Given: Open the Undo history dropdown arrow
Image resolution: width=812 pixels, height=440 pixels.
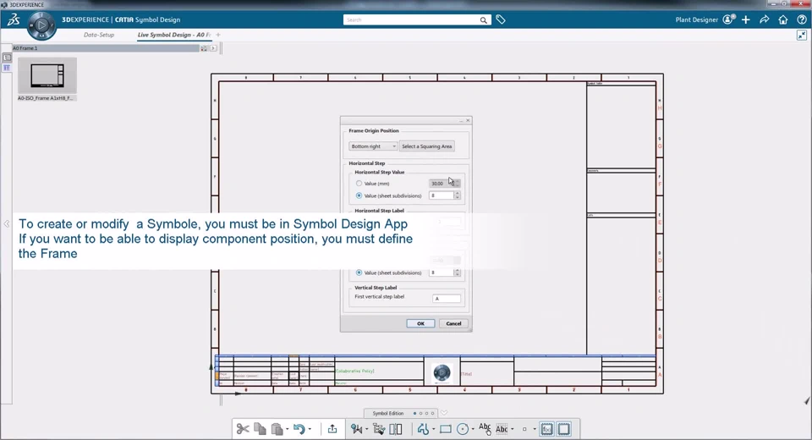Looking at the screenshot, I should [x=310, y=429].
